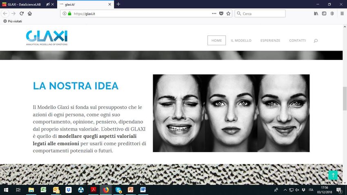Open the site search magnifier icon
347x195 pixels.
[x=316, y=41]
